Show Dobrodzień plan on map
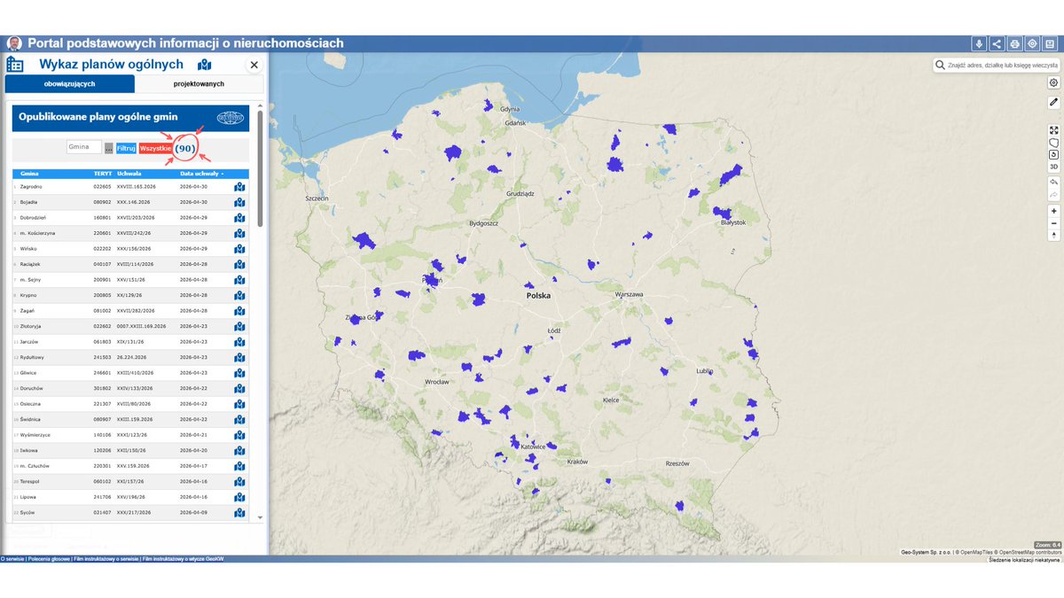Screen dimensions: 1064x598 [x=239, y=217]
